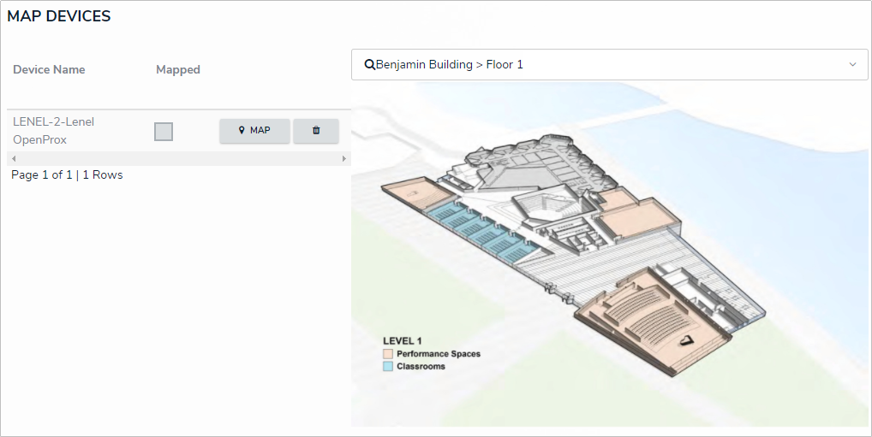This screenshot has height=437, width=872.
Task: Expand the location selector chevron arrow
Action: 852,64
